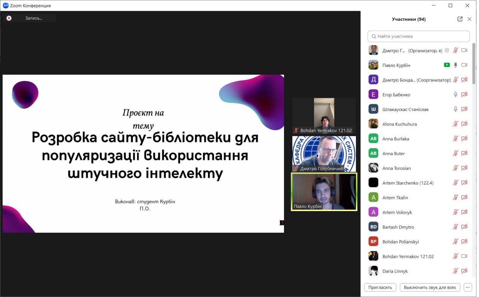Click muted mic icon for Daria Linnyk
Viewport: 479px width, 297px height.
(x=455, y=271)
